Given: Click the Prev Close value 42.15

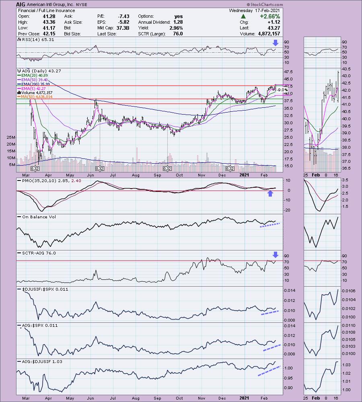Looking at the screenshot, I should point(49,34).
